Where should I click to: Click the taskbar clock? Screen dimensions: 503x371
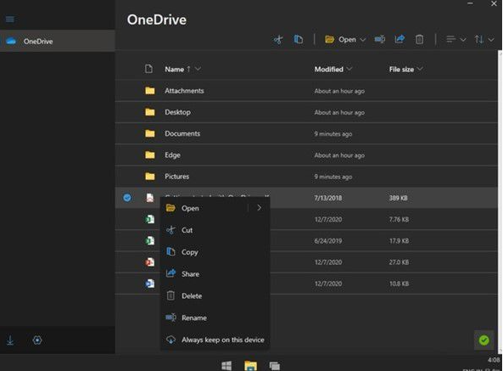tap(494, 360)
